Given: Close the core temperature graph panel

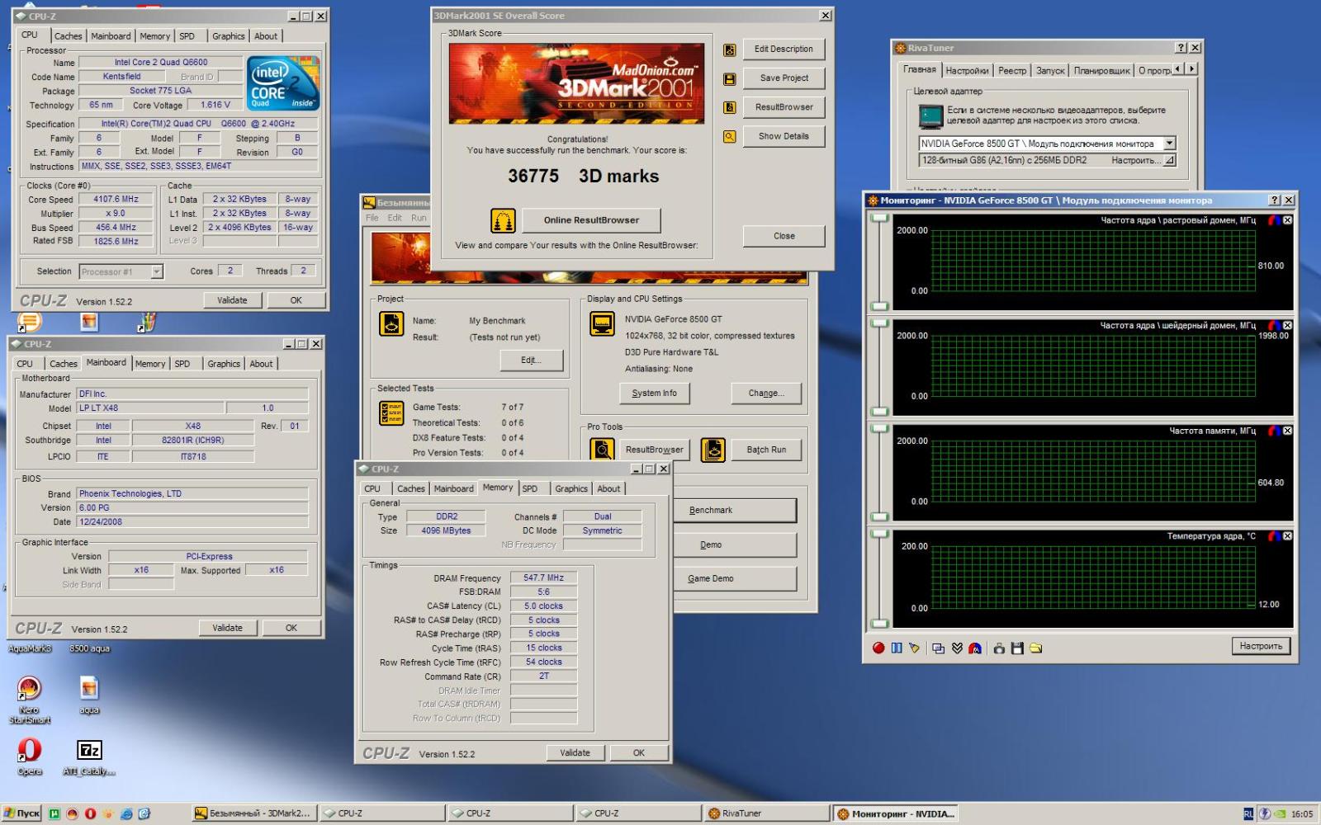Looking at the screenshot, I should click(x=1287, y=536).
